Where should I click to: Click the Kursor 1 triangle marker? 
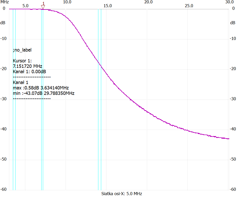(43, 6)
